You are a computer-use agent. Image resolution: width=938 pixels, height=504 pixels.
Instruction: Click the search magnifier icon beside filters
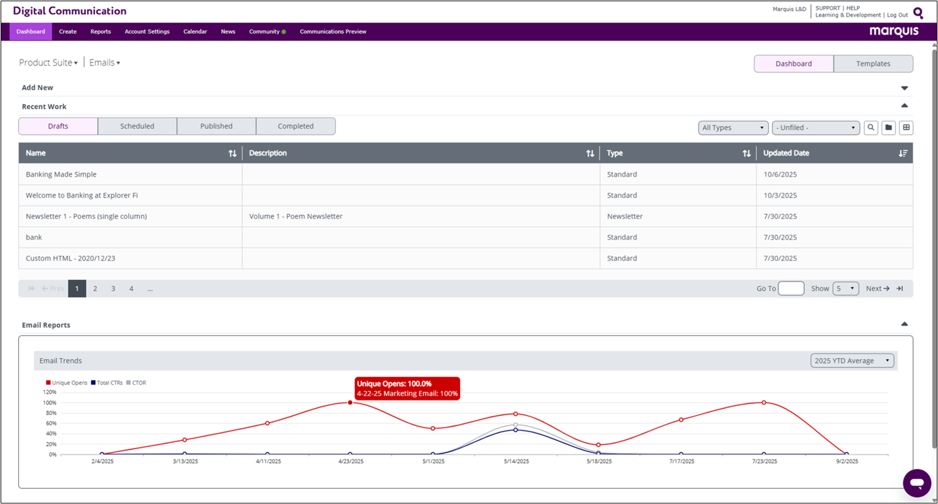pyautogui.click(x=870, y=127)
